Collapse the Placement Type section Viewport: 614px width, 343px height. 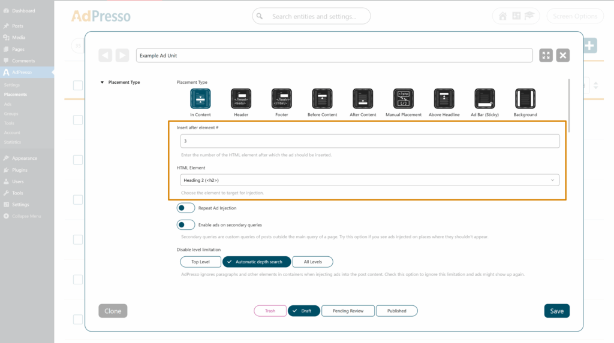102,83
